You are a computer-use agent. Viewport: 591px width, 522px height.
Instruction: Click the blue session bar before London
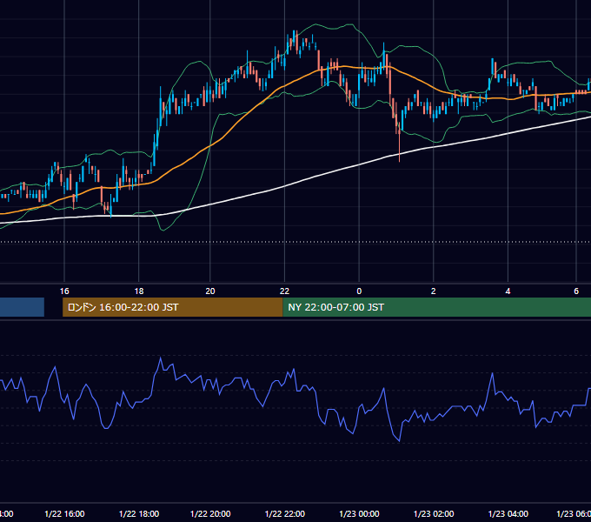tap(22, 307)
